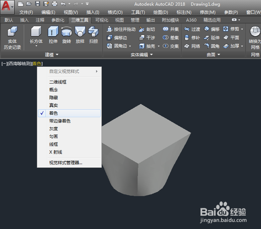The image size is (261, 229).
Task: Open the ribbon minimize options dropdown
Action: pos(239,20)
